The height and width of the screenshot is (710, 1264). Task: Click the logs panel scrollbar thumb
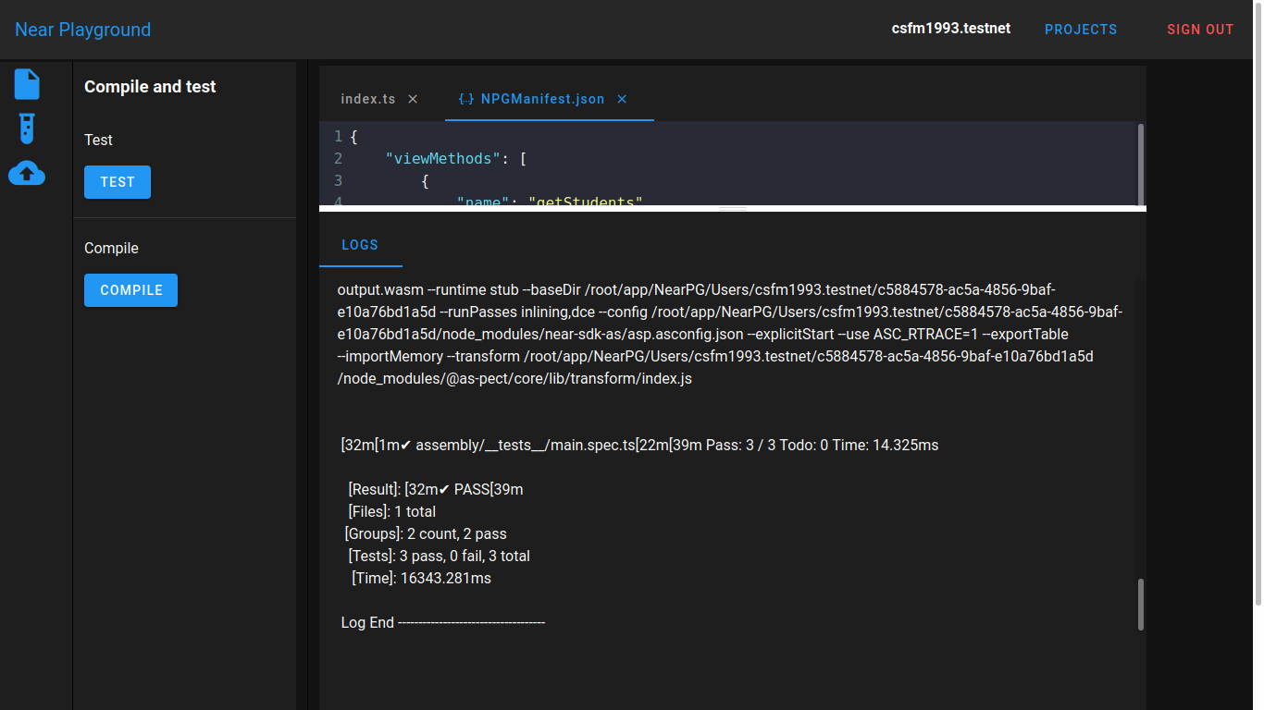tap(1141, 605)
